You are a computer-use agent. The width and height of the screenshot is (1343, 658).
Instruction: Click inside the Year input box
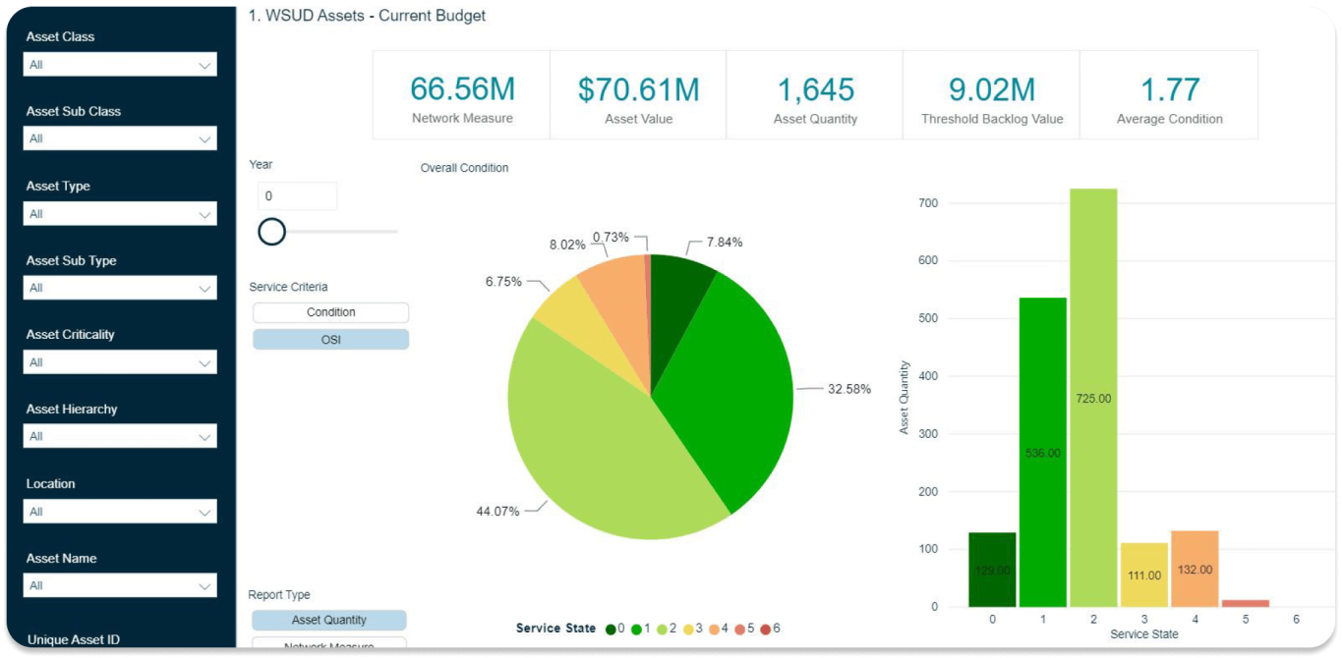[x=298, y=195]
